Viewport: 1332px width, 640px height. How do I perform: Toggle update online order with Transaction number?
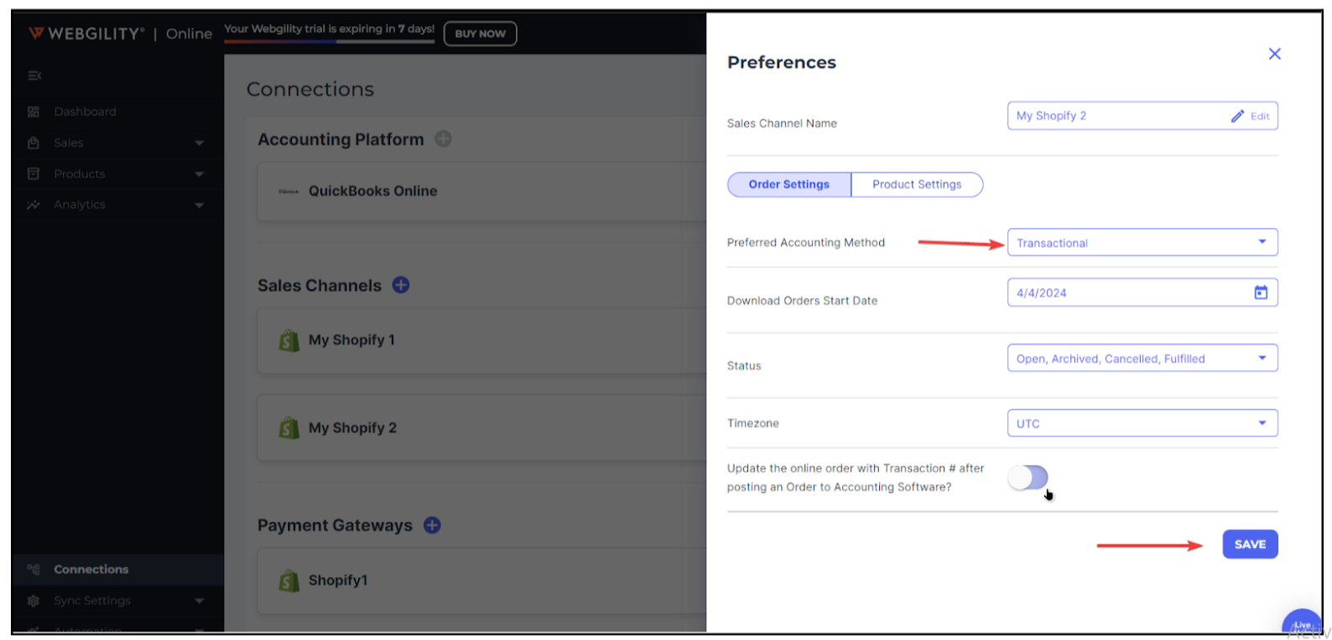pyautogui.click(x=1028, y=477)
